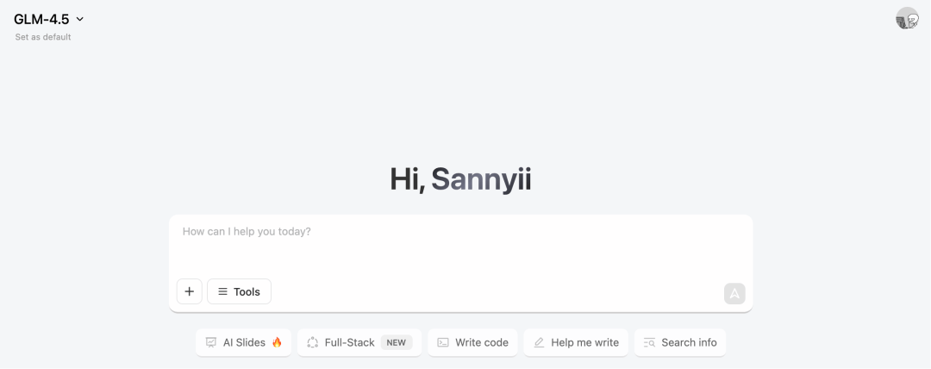
Task: Select the Write code text label
Action: [x=482, y=342]
